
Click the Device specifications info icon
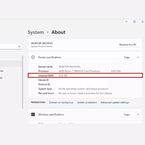point(33,57)
